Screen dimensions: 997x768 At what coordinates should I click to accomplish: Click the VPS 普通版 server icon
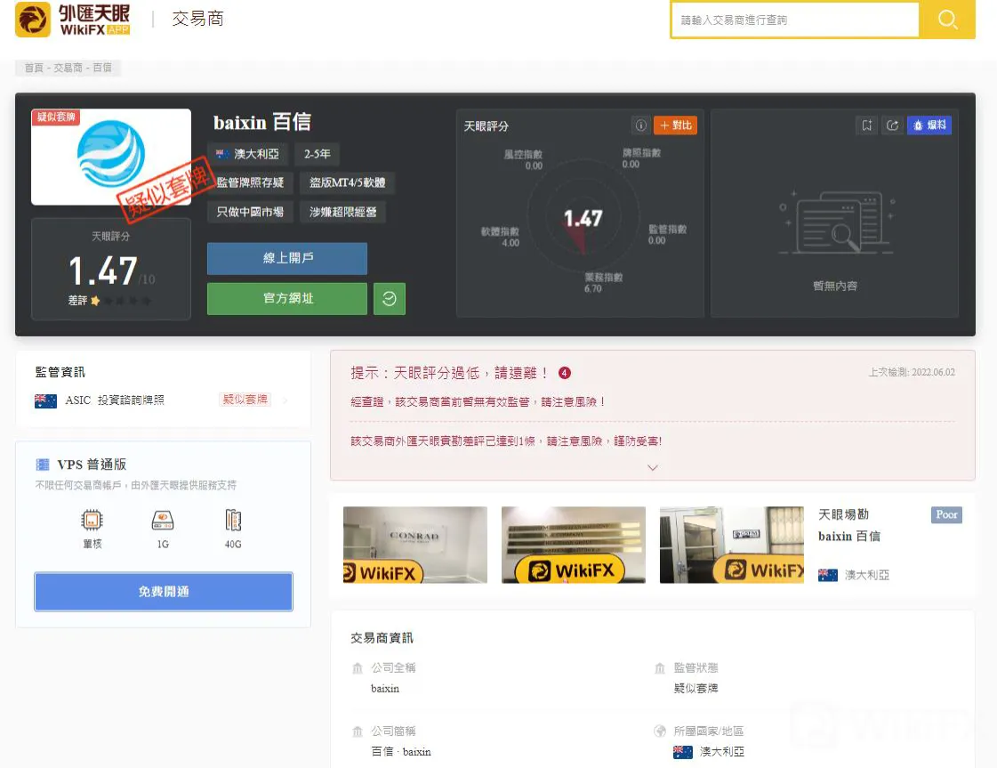pyautogui.click(x=43, y=465)
